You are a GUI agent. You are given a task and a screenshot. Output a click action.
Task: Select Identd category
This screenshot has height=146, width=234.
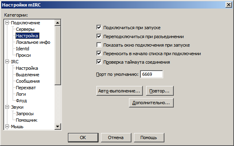[22, 49]
